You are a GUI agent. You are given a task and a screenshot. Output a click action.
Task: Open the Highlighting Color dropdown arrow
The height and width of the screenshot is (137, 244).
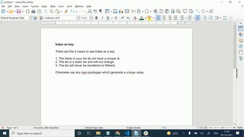(153, 18)
